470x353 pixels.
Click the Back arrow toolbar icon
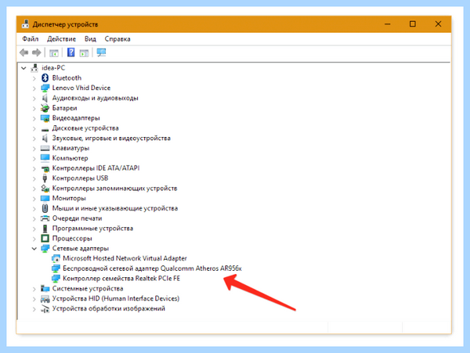[24, 52]
